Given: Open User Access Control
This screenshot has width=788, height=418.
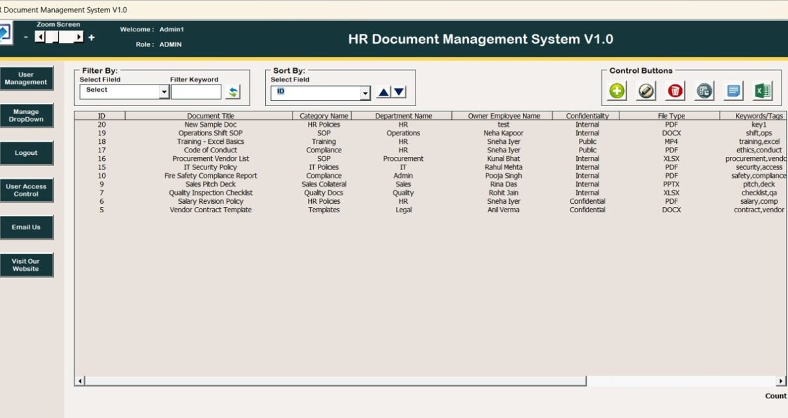Looking at the screenshot, I should (x=26, y=190).
